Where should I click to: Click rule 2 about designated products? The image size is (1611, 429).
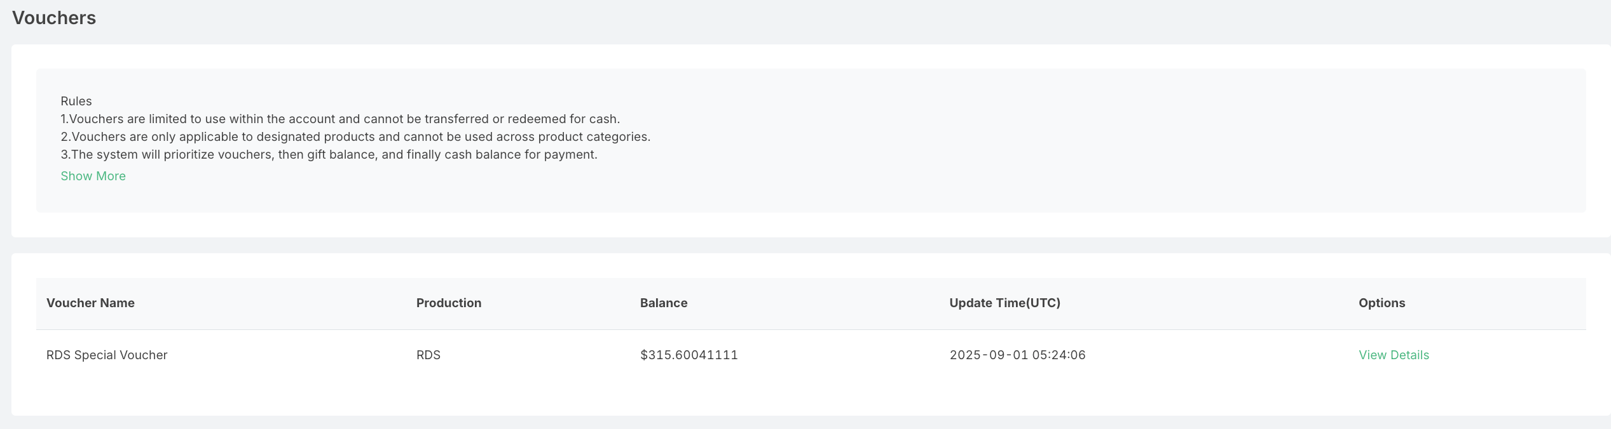[355, 136]
